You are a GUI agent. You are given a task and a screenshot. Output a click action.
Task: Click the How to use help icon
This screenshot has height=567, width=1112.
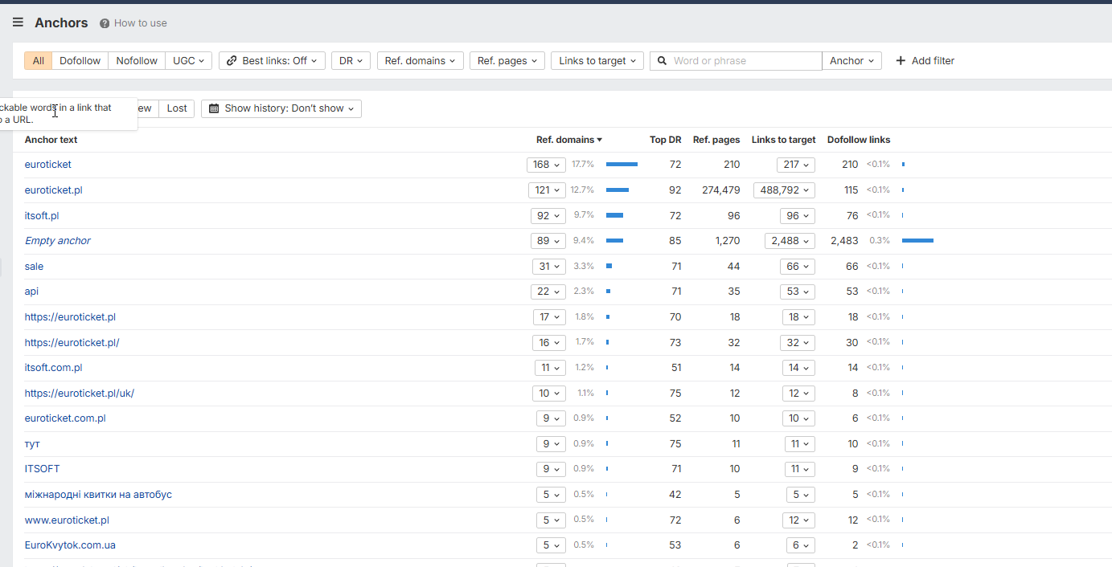coord(105,23)
